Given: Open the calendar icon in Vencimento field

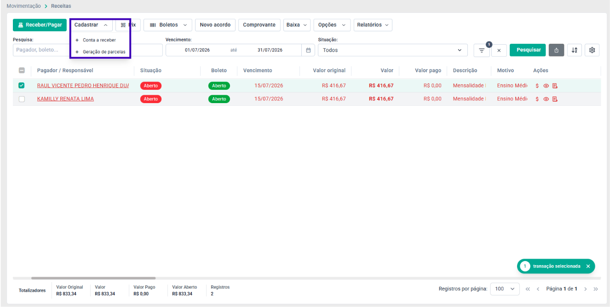Looking at the screenshot, I should (x=308, y=50).
